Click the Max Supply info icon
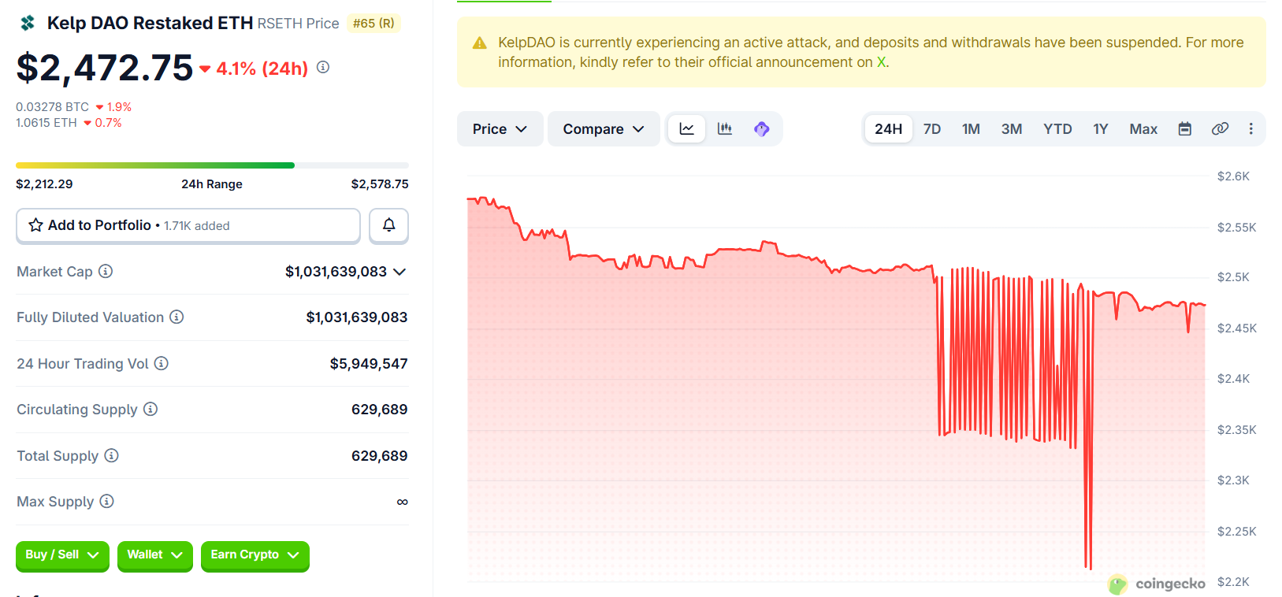Screen dimensions: 1282x597 [107, 502]
